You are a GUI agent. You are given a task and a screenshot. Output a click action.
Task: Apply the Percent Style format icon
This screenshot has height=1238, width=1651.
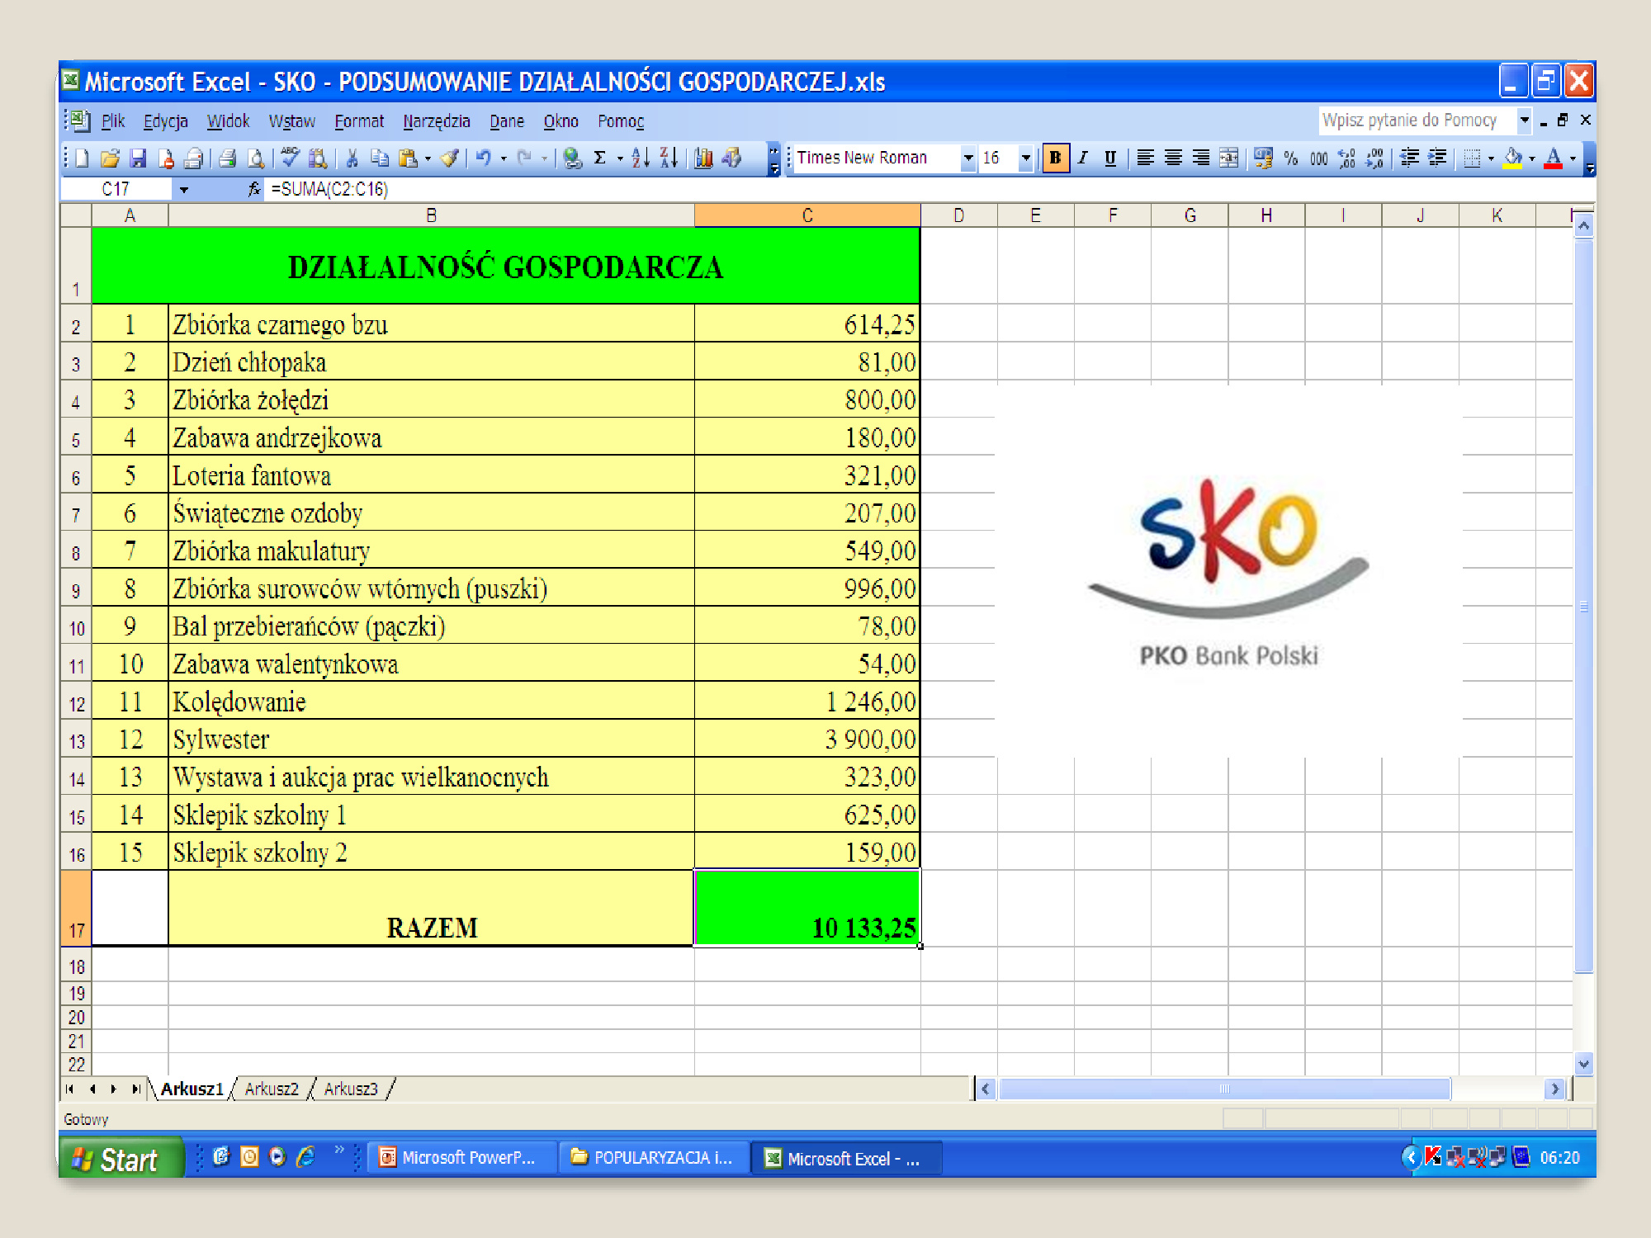(1291, 158)
